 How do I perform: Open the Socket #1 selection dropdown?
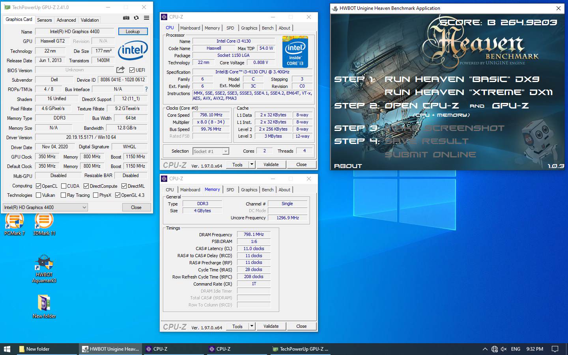pyautogui.click(x=211, y=151)
